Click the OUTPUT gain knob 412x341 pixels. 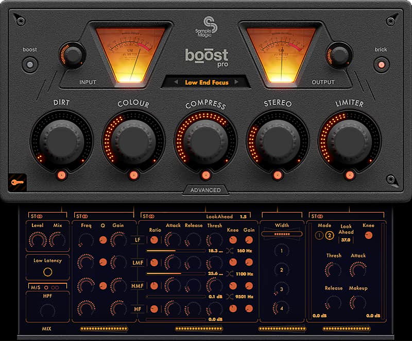[339, 55]
